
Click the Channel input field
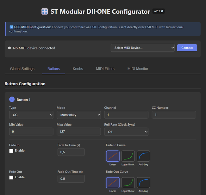pyautogui.click(x=126, y=114)
